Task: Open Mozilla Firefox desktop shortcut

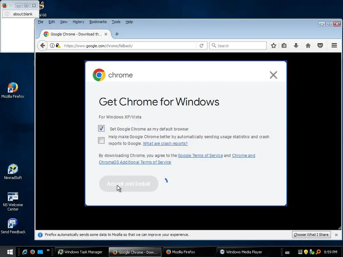Action: point(13,90)
